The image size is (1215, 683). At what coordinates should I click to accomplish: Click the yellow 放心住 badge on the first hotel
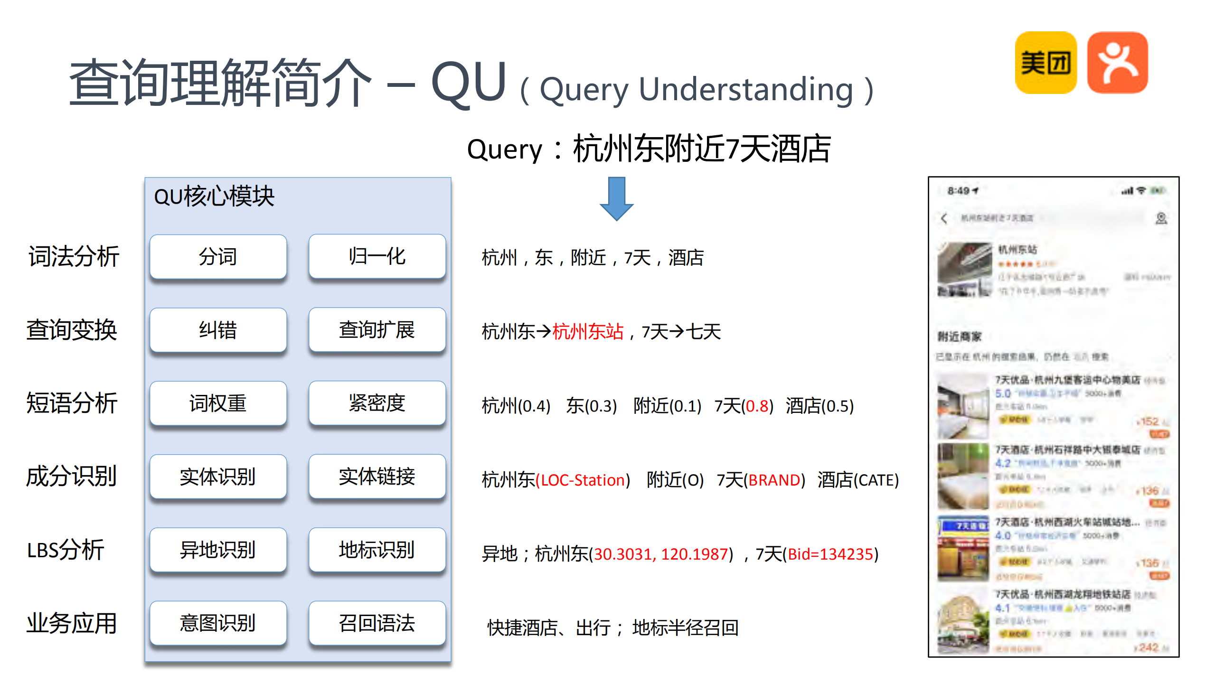click(1014, 420)
